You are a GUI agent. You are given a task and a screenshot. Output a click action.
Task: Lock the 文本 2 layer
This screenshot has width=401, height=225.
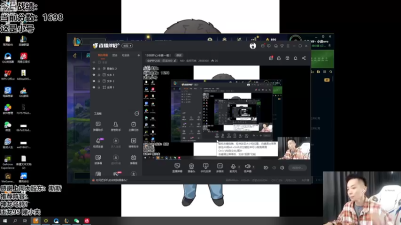[99, 81]
